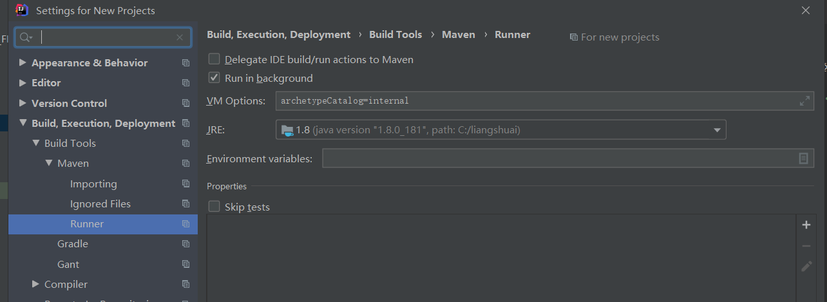This screenshot has width=827, height=302.
Task: Open the JRE selection dropdown
Action: coord(717,130)
